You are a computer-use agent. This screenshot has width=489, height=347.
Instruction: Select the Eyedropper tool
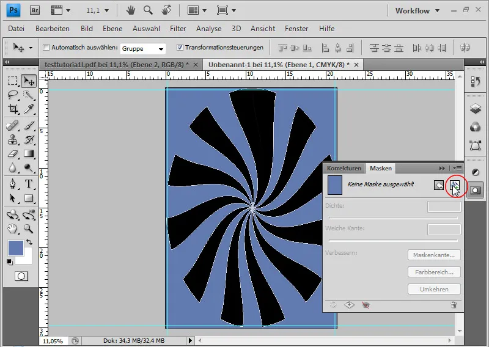pos(29,109)
